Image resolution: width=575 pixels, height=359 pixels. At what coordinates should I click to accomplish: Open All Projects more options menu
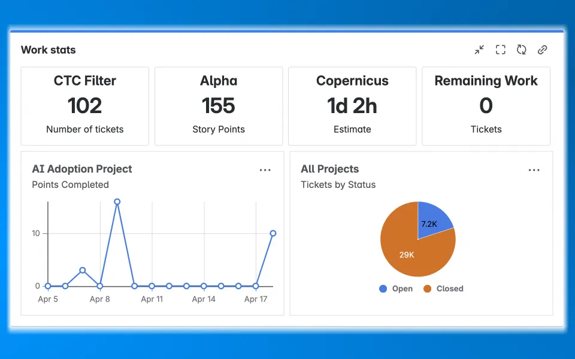pos(534,170)
